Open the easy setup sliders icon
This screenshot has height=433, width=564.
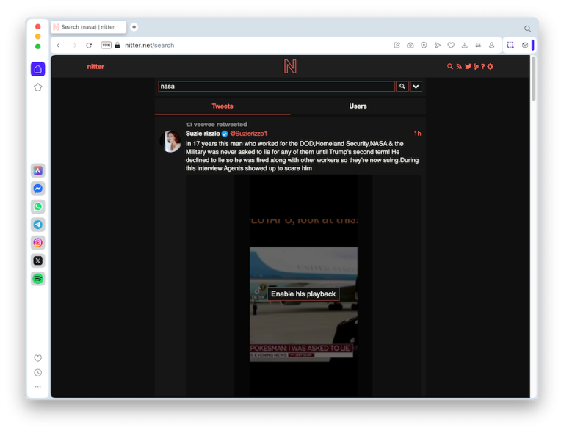pyautogui.click(x=478, y=46)
